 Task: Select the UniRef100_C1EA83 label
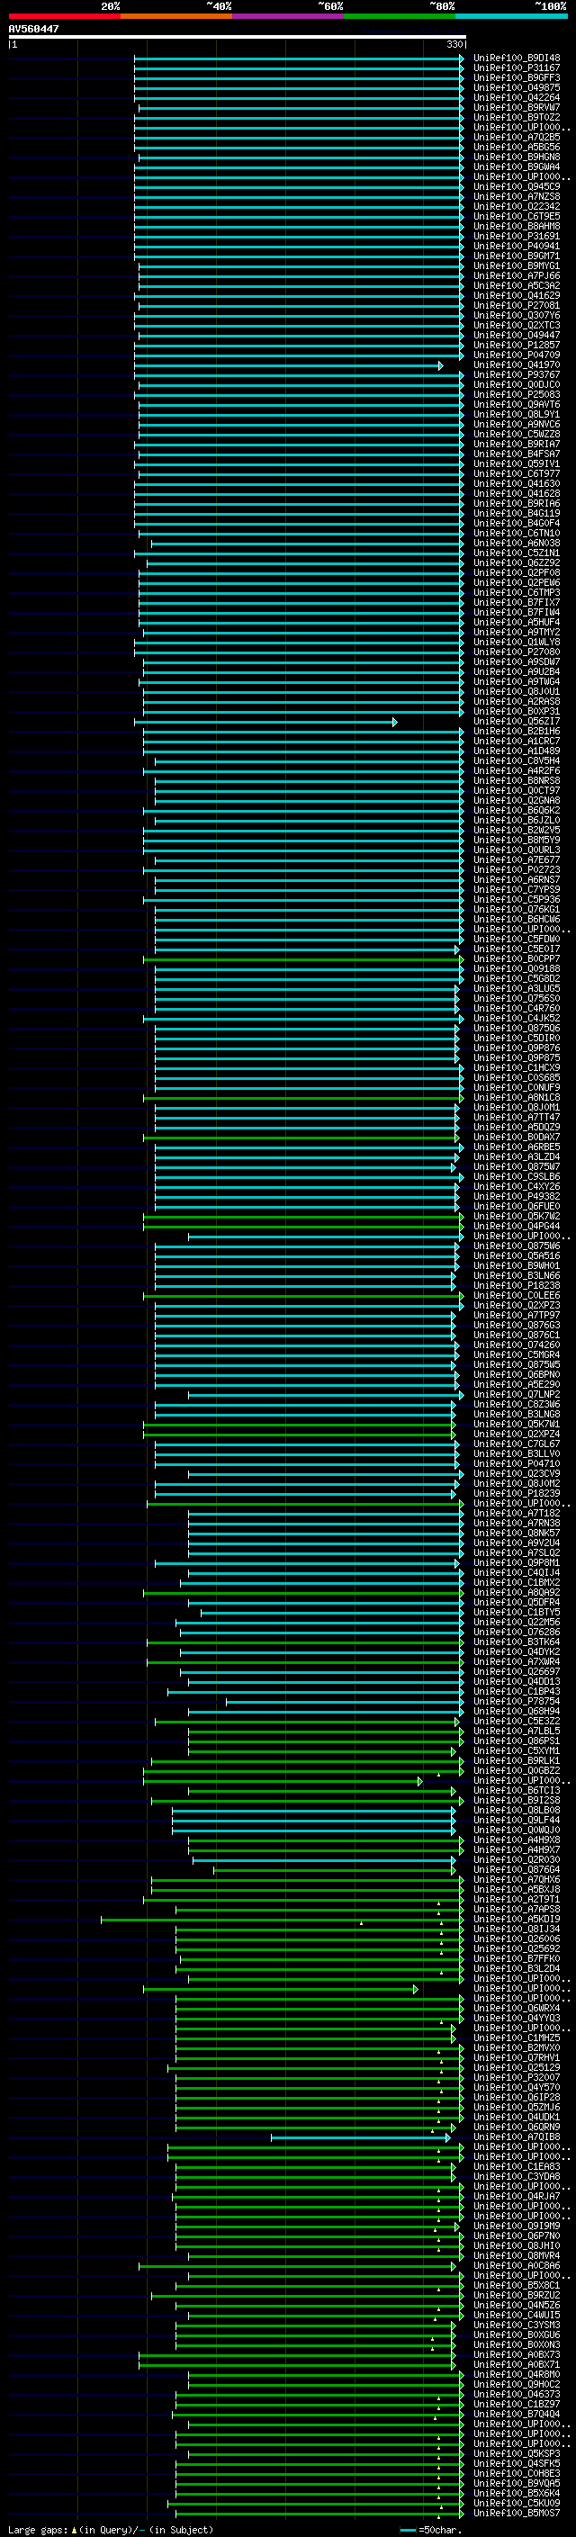coord(517,2167)
